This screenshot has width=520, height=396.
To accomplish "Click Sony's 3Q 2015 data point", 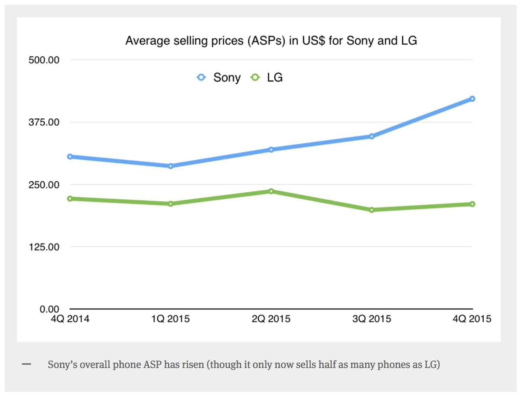I will pos(371,136).
